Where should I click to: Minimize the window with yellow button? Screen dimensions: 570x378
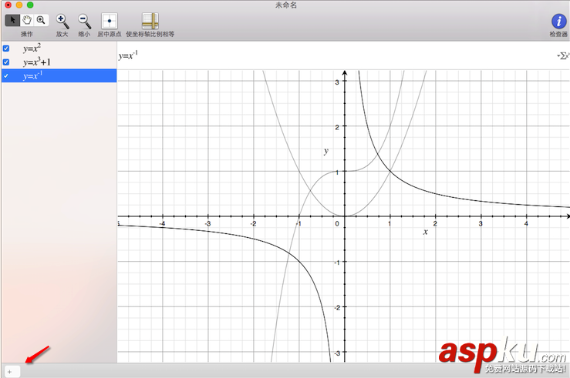(x=19, y=5)
